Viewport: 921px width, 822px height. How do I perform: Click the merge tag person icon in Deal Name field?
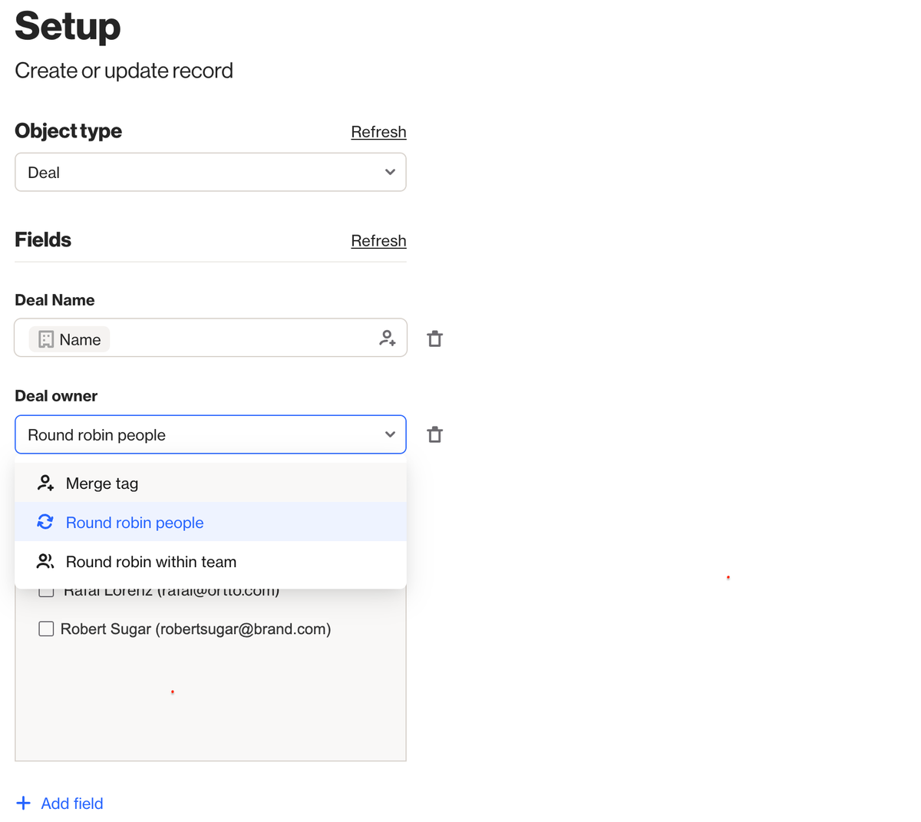[388, 338]
